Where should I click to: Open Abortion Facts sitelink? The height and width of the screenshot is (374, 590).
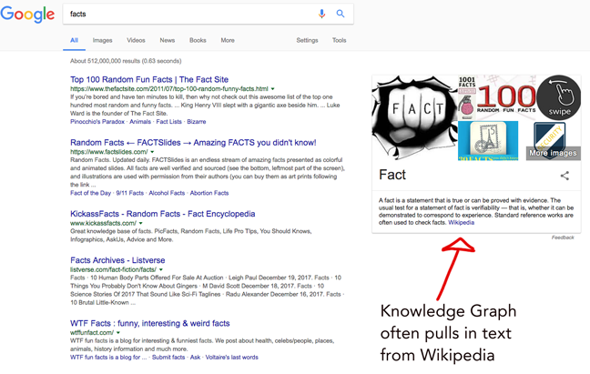[x=209, y=193]
